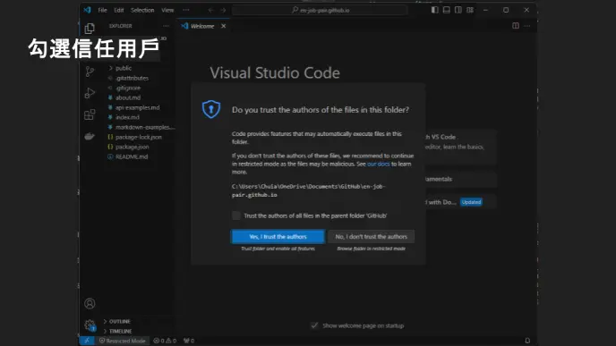Open the Explorer view icon

click(x=90, y=29)
